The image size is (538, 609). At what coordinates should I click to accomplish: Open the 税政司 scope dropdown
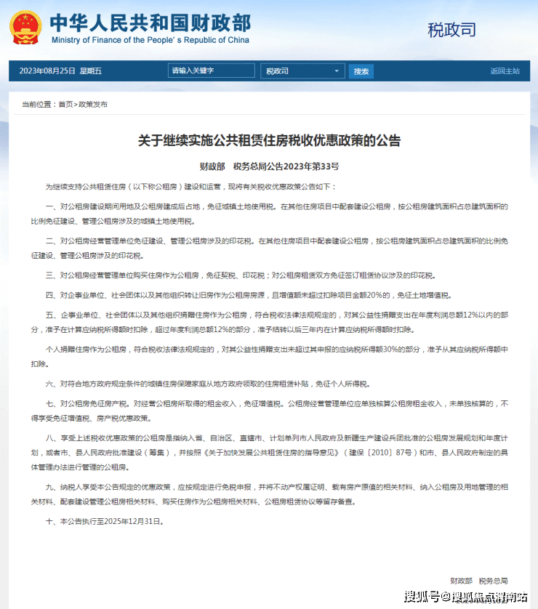302,71
